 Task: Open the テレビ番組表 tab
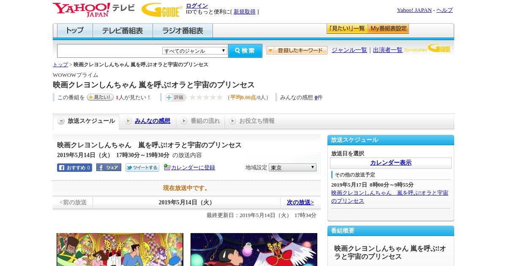coord(123,31)
